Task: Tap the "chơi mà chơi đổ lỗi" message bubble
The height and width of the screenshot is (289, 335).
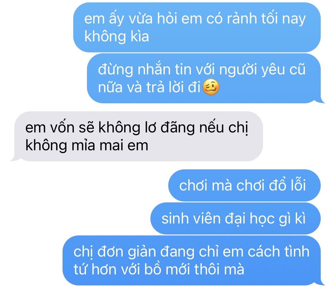Action: pos(244,185)
